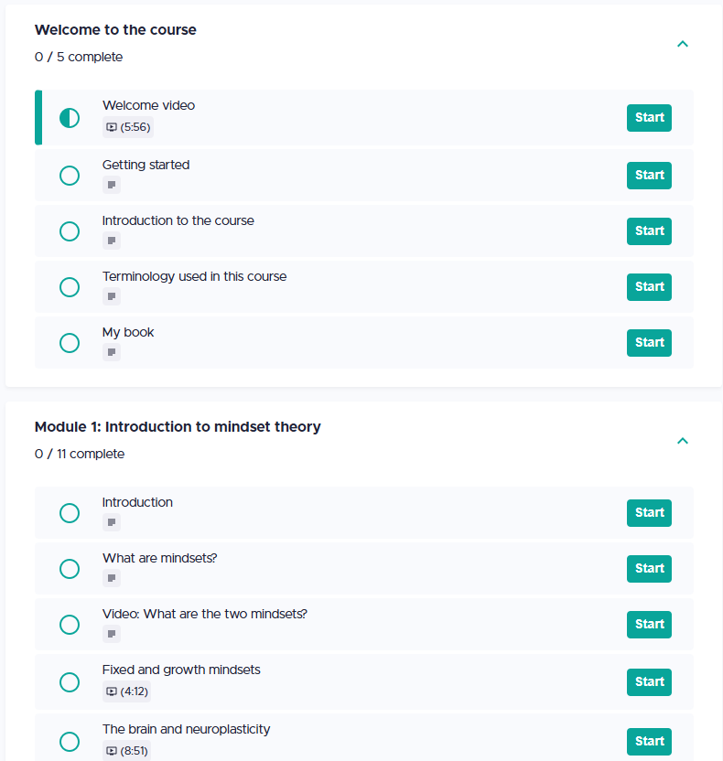Click the video icon under Fixed and growth mindsets

[112, 691]
